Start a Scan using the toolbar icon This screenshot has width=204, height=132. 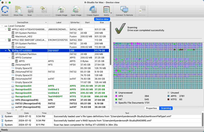click(30, 10)
